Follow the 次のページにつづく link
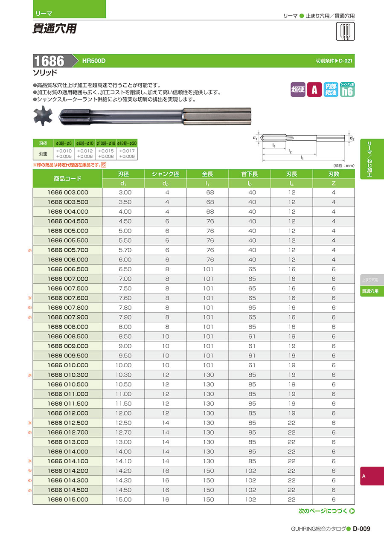384x543 pixels. point(323,511)
